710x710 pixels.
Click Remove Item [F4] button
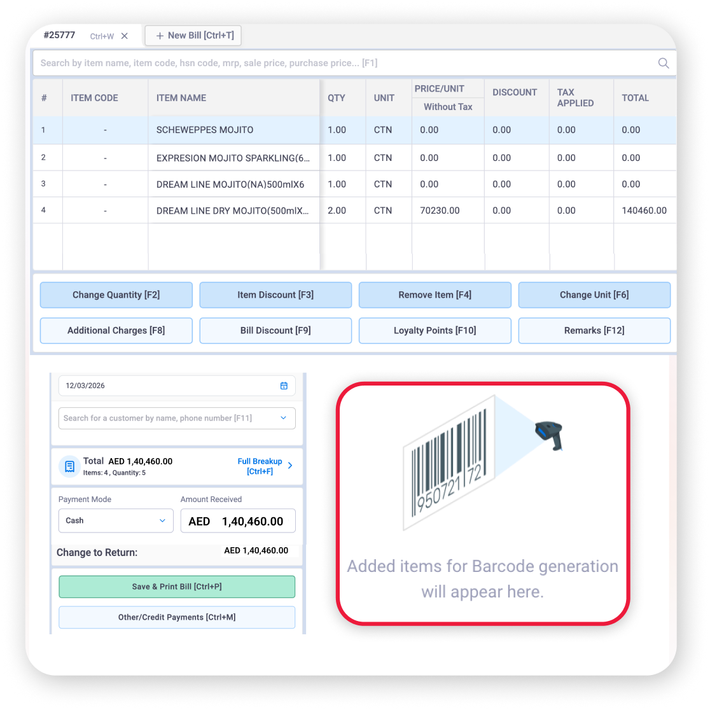[435, 295]
